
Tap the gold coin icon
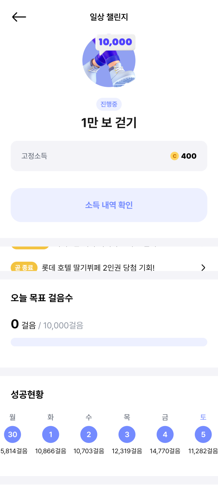point(174,156)
